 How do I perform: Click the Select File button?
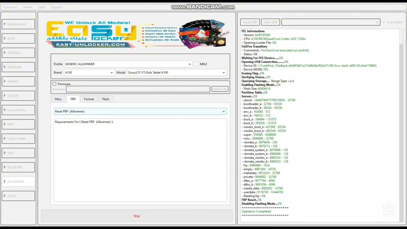(220, 89)
